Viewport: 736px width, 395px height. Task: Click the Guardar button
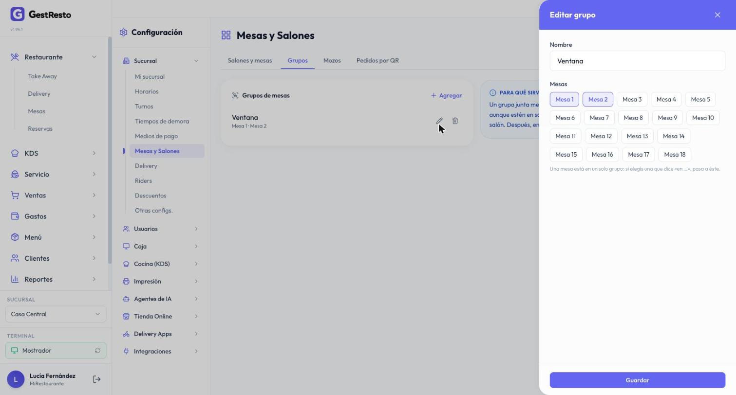pos(637,380)
